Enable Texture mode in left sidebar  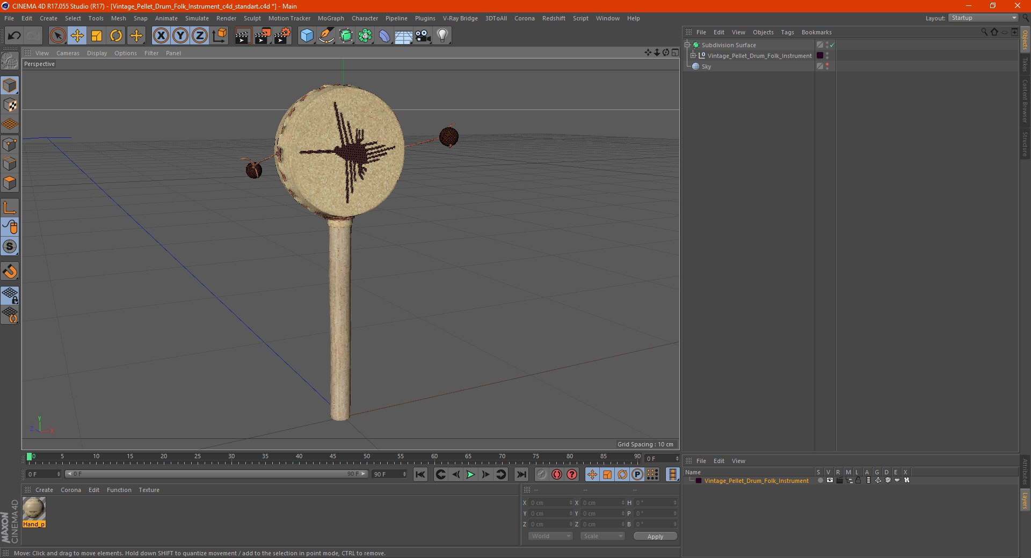point(10,105)
